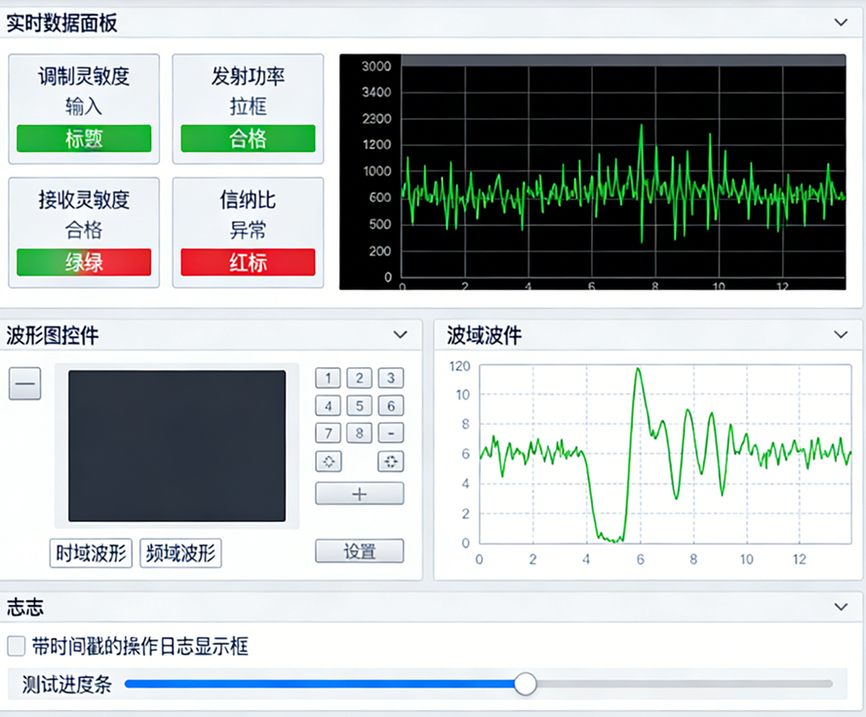Click the dark waveform preview area
The width and height of the screenshot is (866, 717).
click(177, 445)
